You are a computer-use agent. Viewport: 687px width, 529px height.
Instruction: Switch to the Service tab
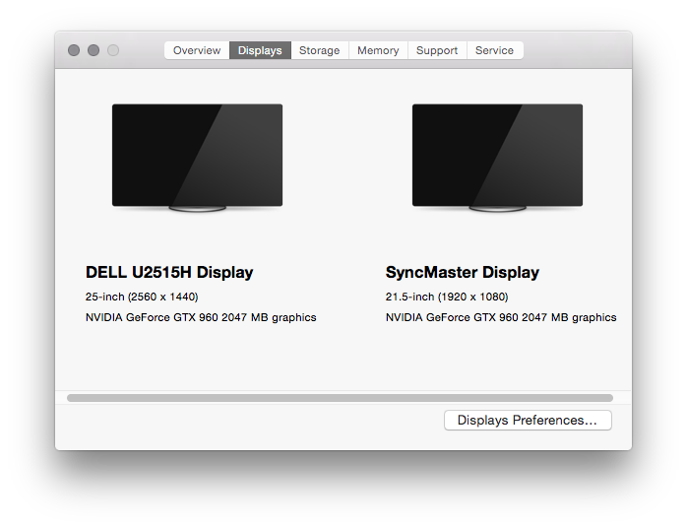495,50
